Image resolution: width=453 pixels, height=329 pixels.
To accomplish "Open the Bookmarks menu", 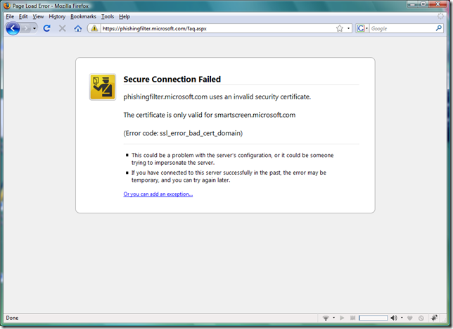I will (83, 16).
